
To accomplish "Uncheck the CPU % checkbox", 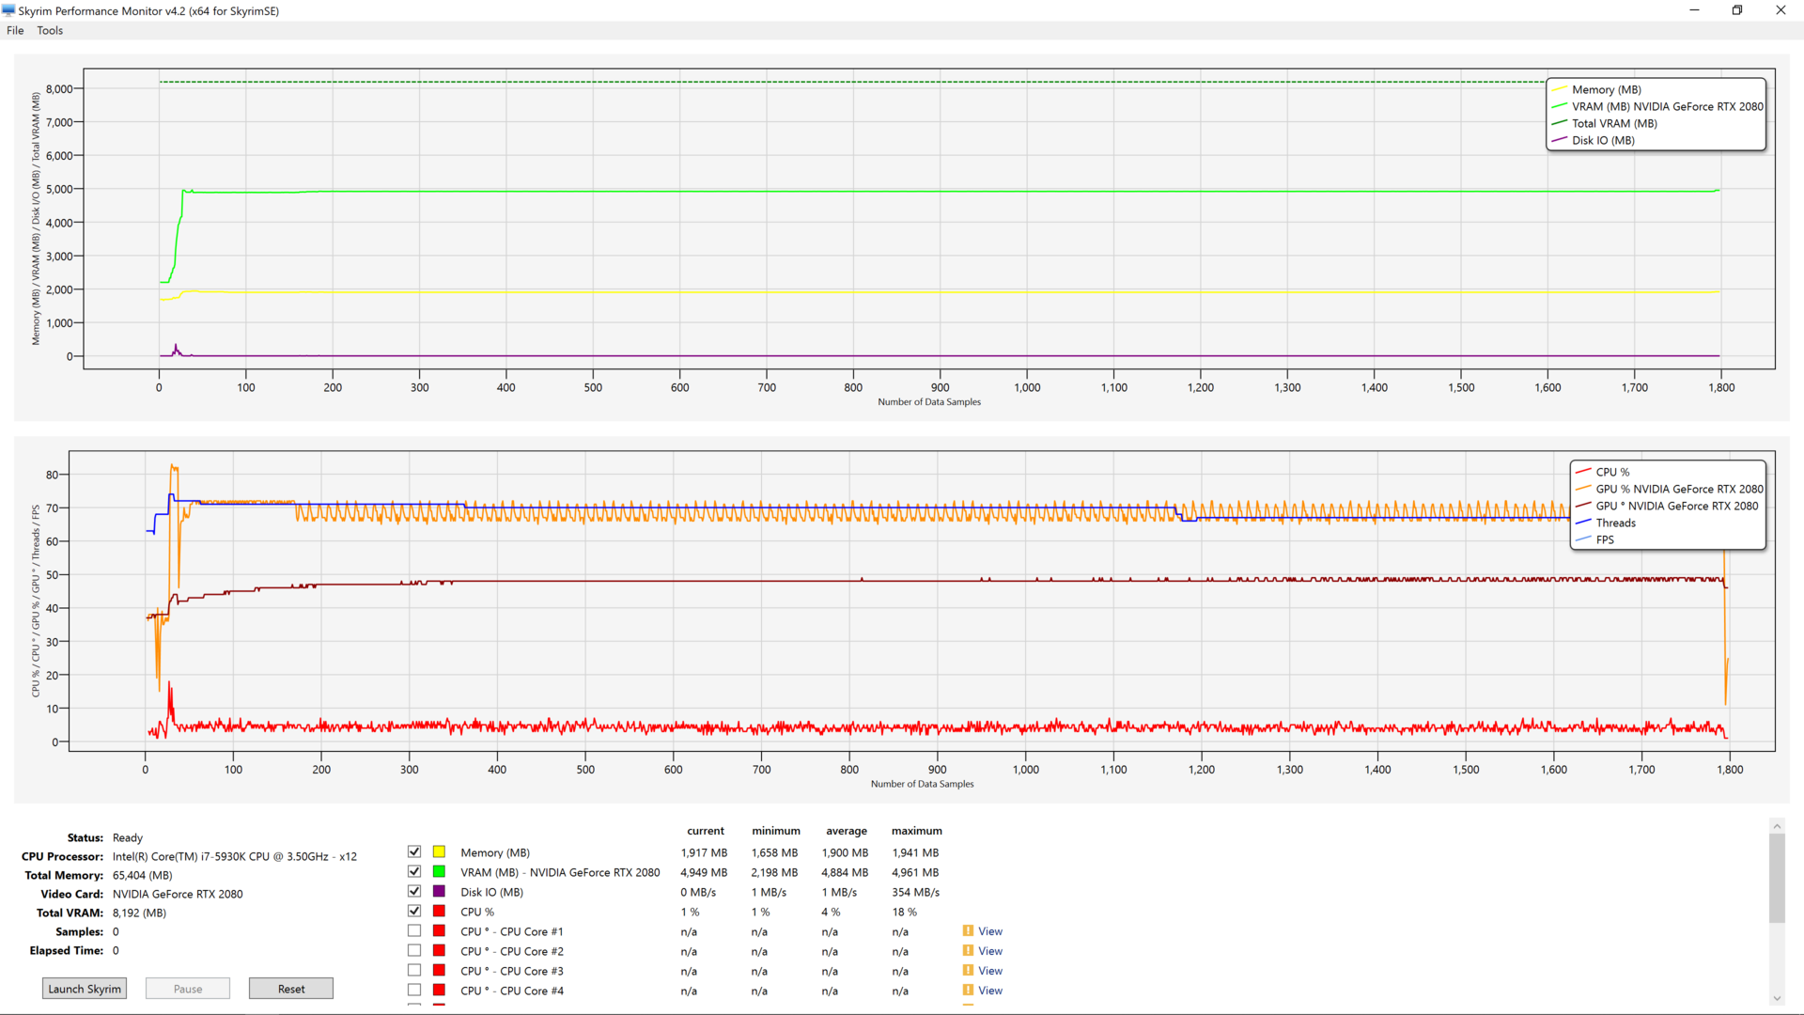I will coord(414,911).
